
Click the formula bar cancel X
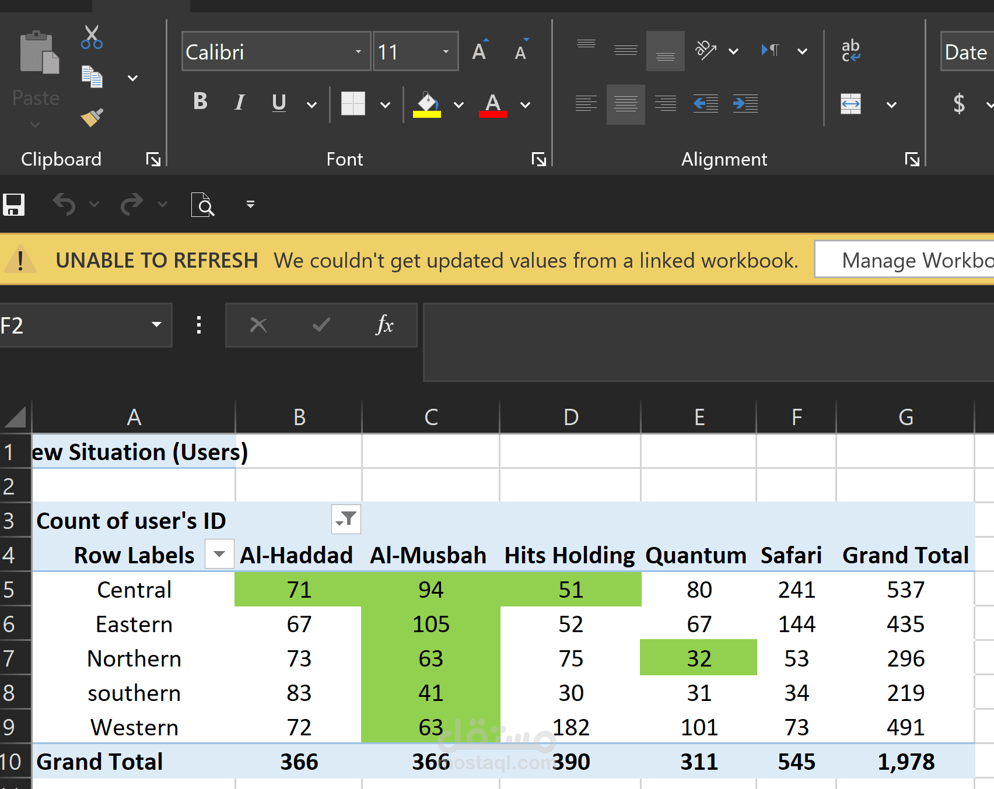(258, 325)
